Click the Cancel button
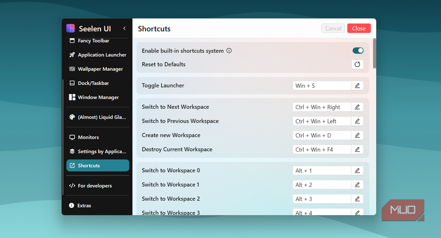The width and height of the screenshot is (441, 238). (x=333, y=28)
